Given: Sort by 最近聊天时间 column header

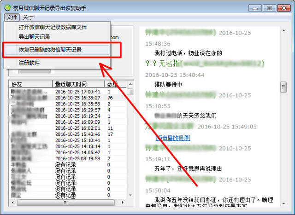Looking at the screenshot, I should [x=78, y=84].
